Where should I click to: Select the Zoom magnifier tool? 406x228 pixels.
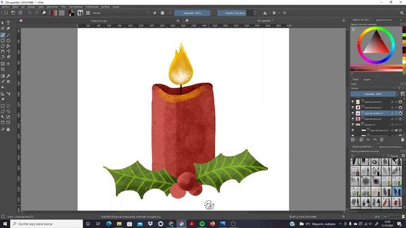coord(3,129)
